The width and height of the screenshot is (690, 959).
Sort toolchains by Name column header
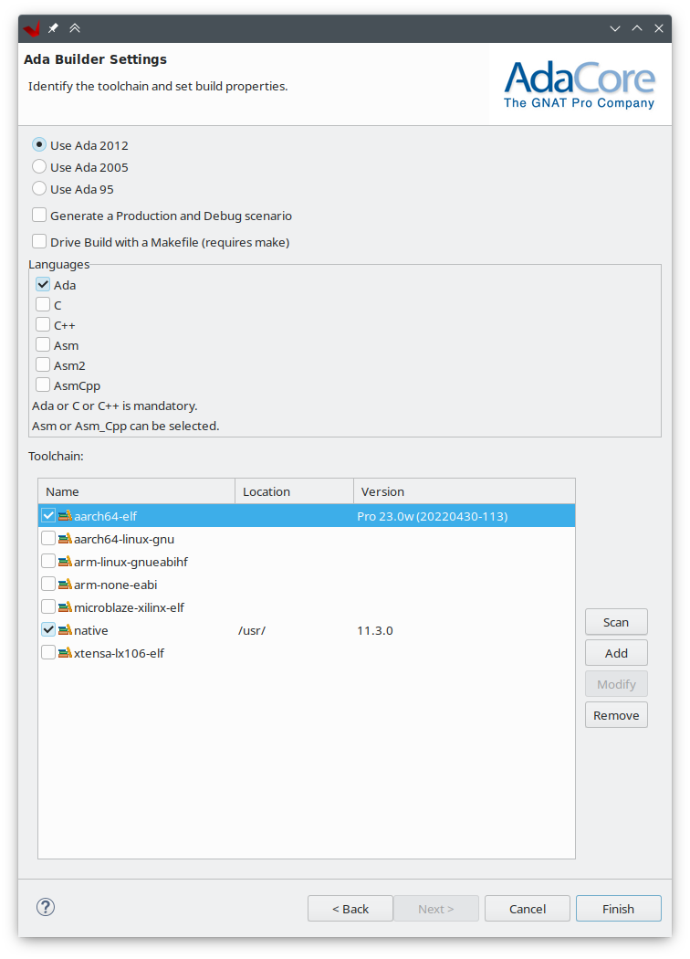pos(137,491)
